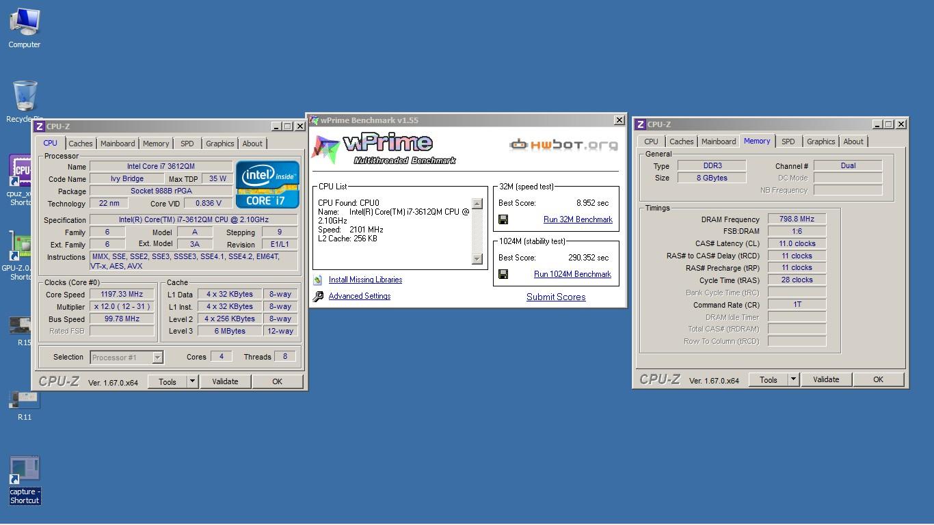934x525 pixels.
Task: Switch to CPU tab in right CPU-Z
Action: pyautogui.click(x=651, y=142)
